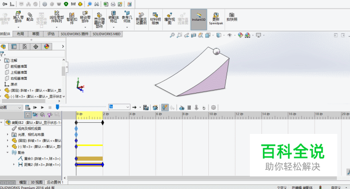
Task: Click the Instant3D toolbar button
Action: [198, 20]
